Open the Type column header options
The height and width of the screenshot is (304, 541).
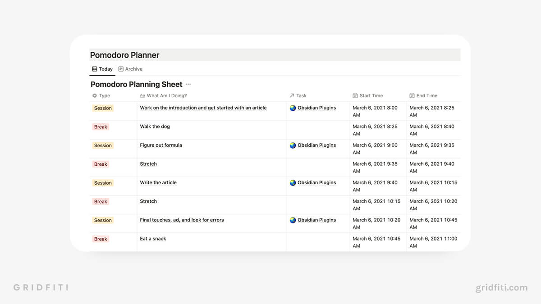(x=105, y=95)
